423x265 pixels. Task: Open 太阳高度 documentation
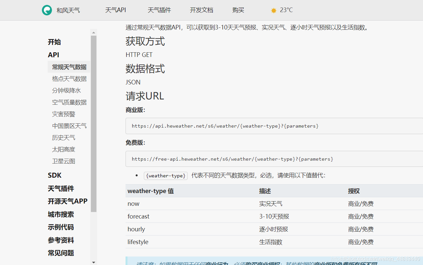coord(63,149)
